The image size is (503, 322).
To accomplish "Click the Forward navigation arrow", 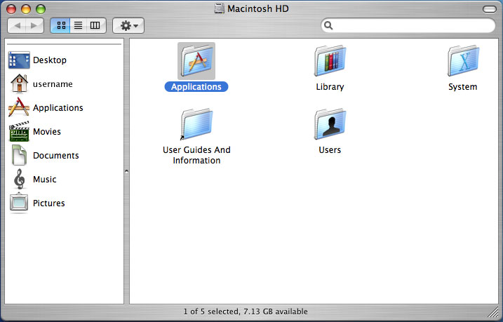I will (x=34, y=25).
